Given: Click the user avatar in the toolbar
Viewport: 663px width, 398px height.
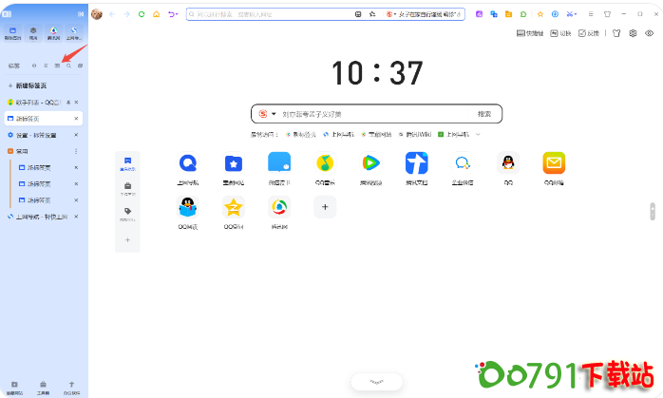Looking at the screenshot, I should click(98, 14).
